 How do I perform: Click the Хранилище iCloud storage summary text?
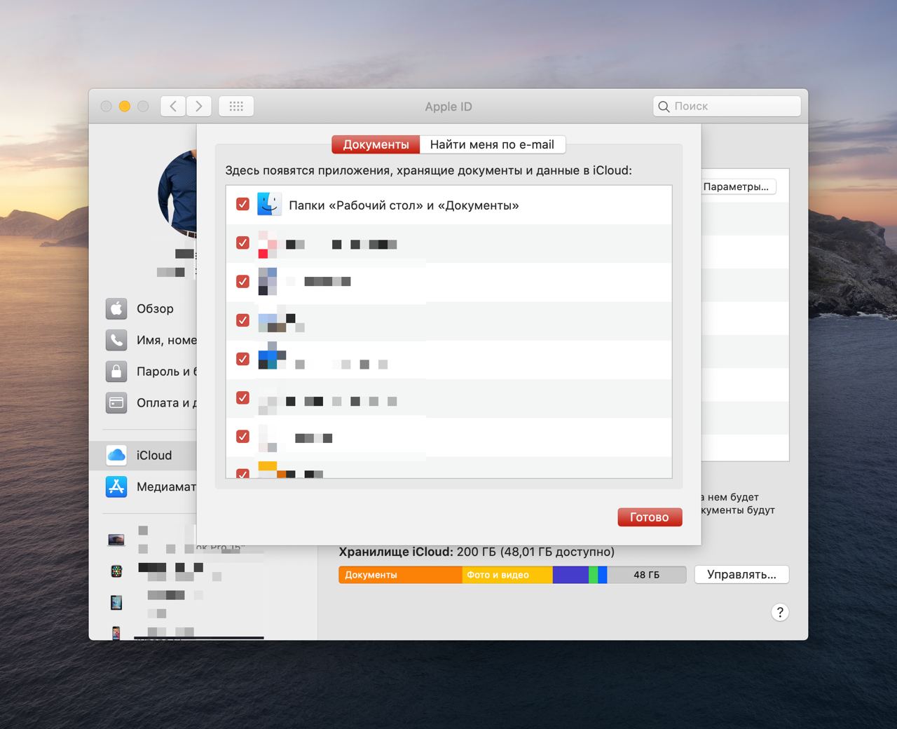pos(477,552)
